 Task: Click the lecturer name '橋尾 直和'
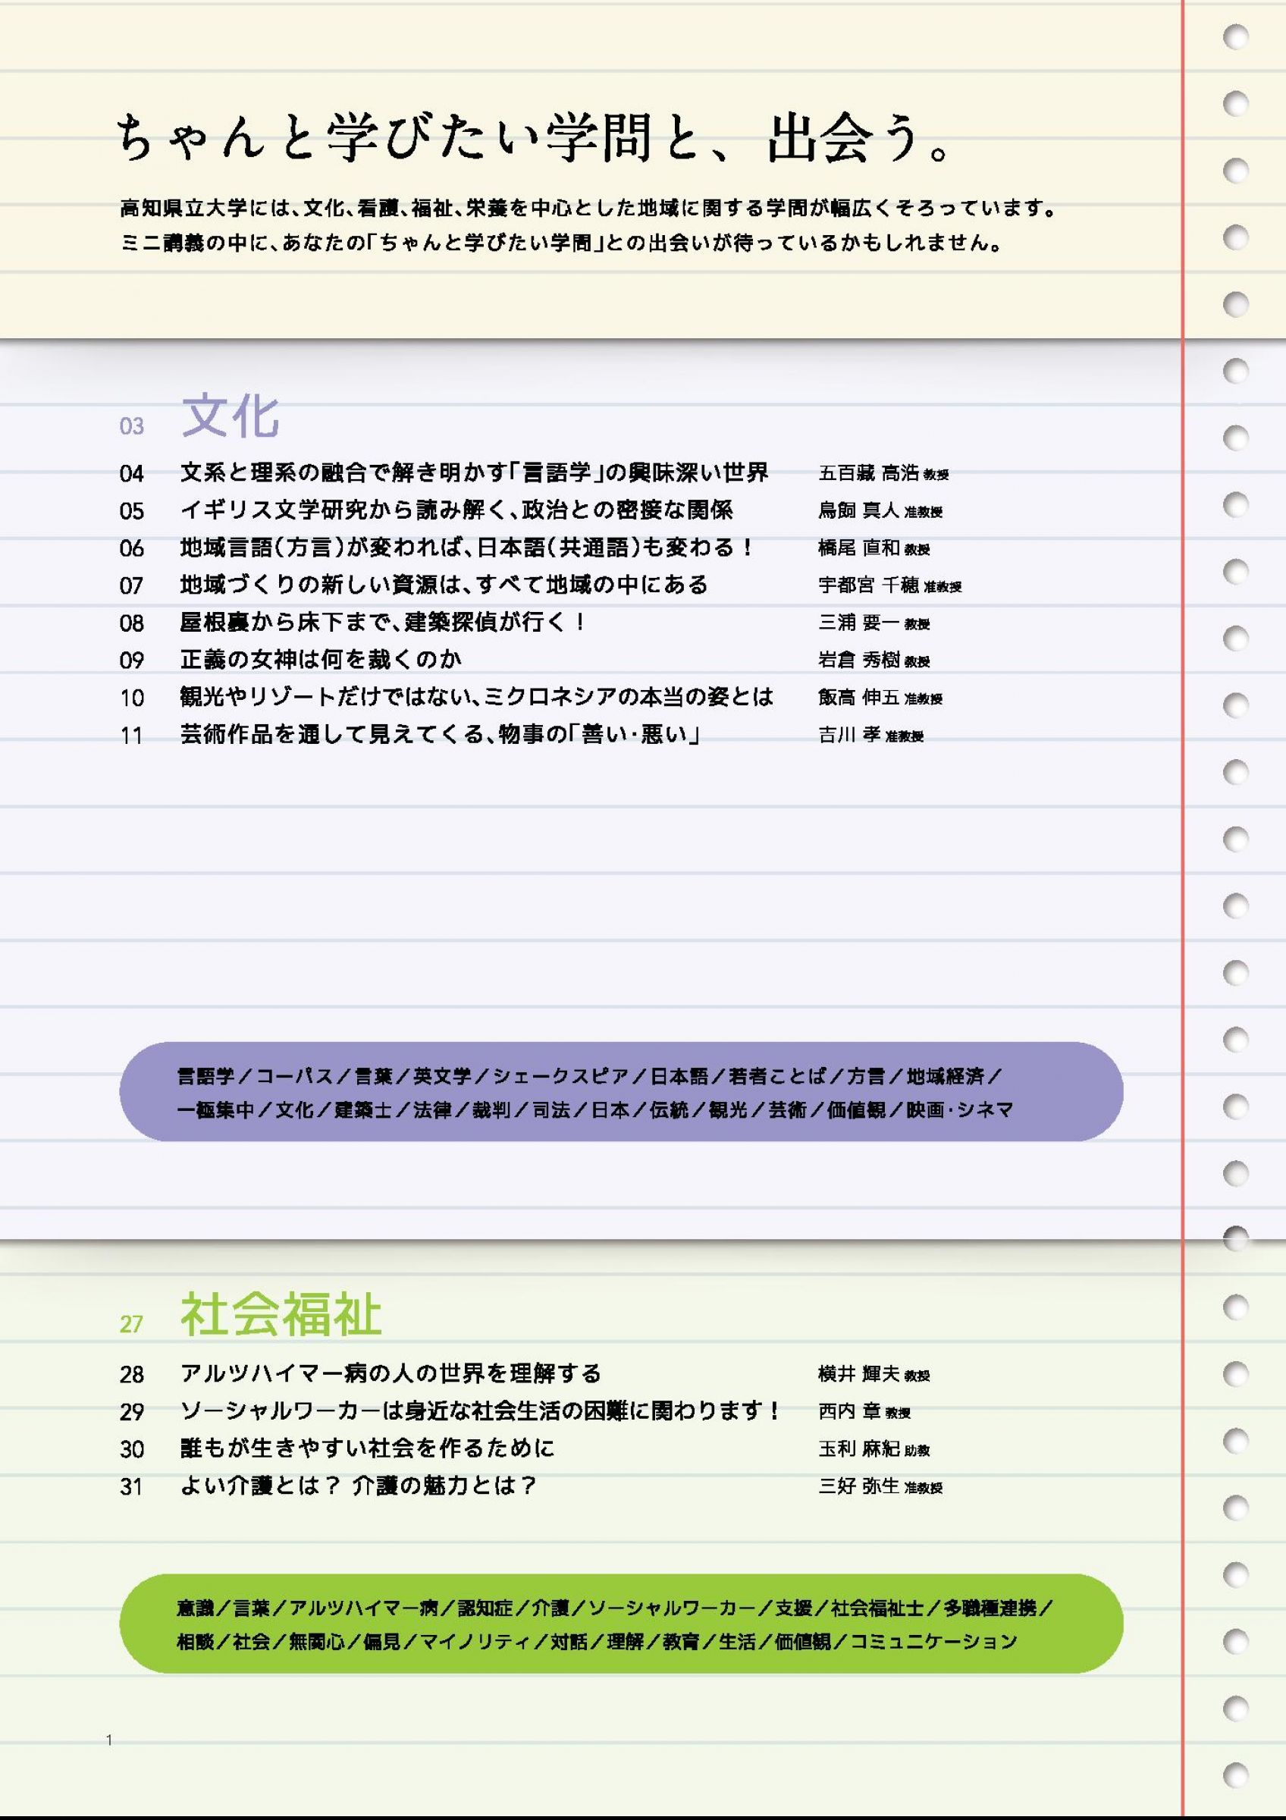tap(859, 548)
